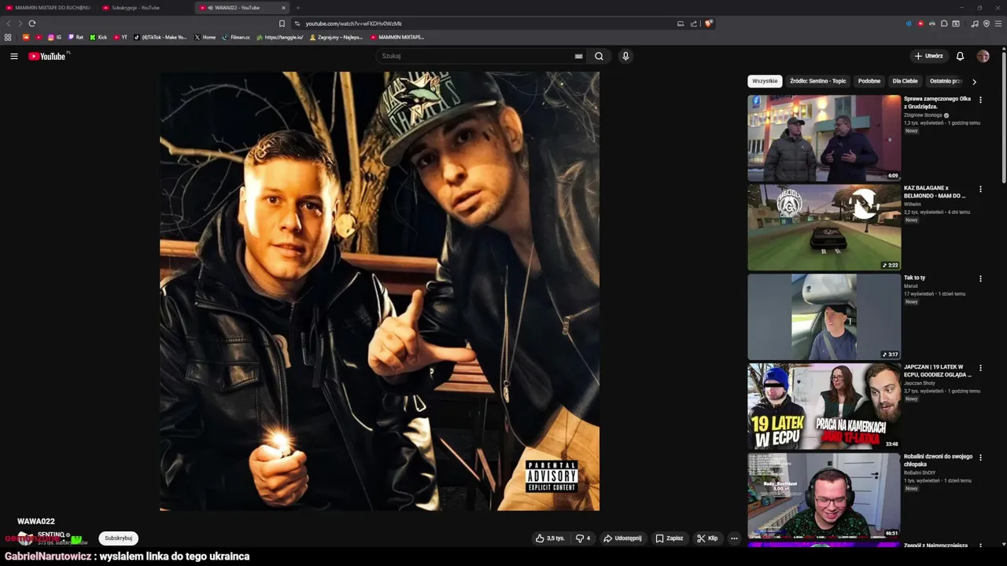1007x566 pixels.
Task: Open options menu for Robalini video
Action: tap(980, 458)
